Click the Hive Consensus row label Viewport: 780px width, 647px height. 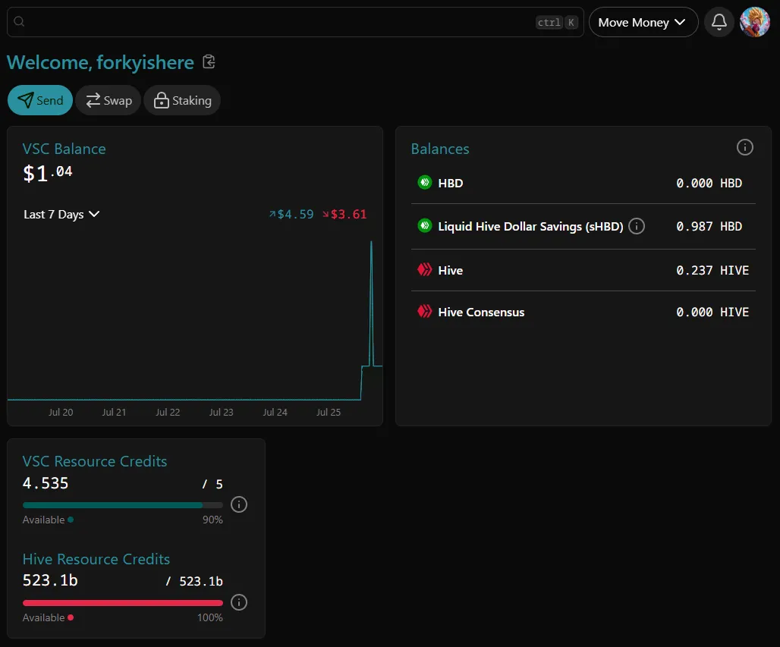[x=481, y=312]
